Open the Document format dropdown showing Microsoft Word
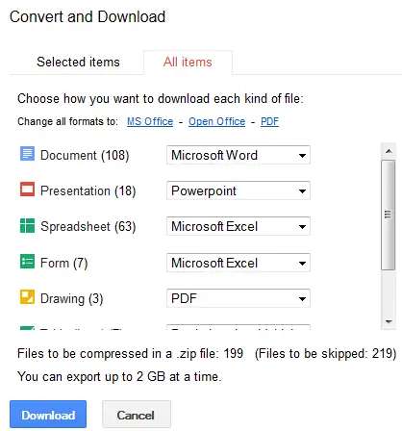The image size is (402, 431). (239, 155)
